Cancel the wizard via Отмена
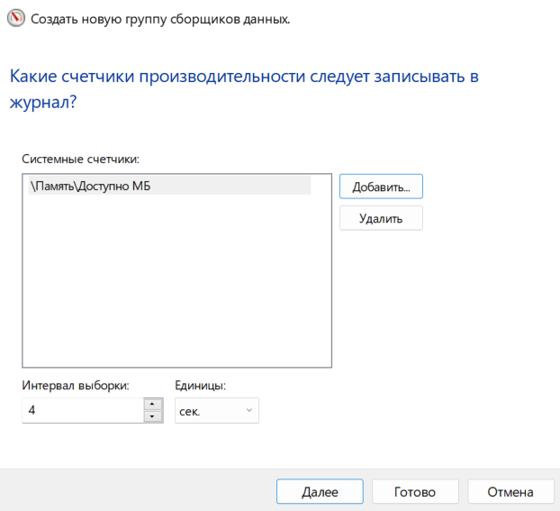560x511 pixels. click(x=510, y=492)
